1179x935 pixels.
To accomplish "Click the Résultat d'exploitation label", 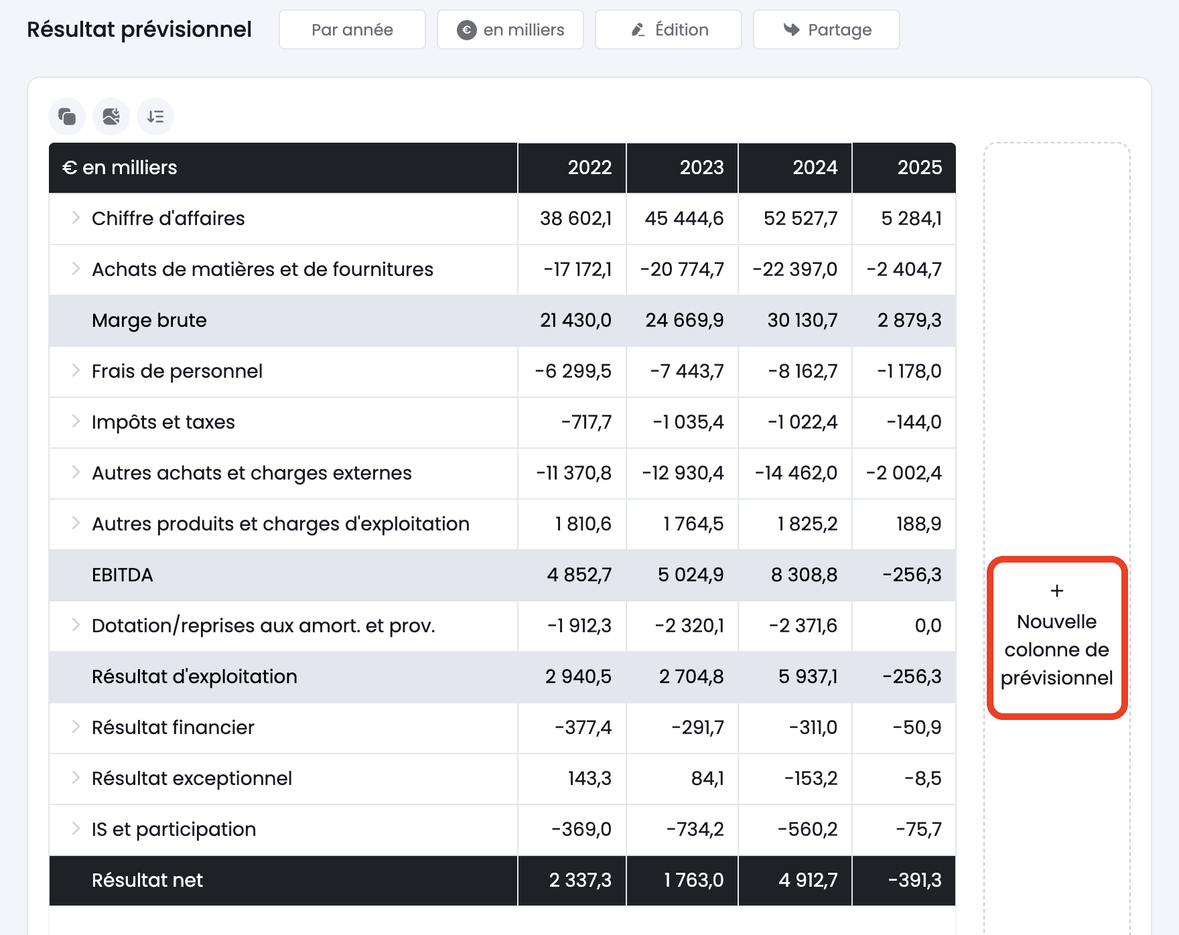I will [194, 676].
